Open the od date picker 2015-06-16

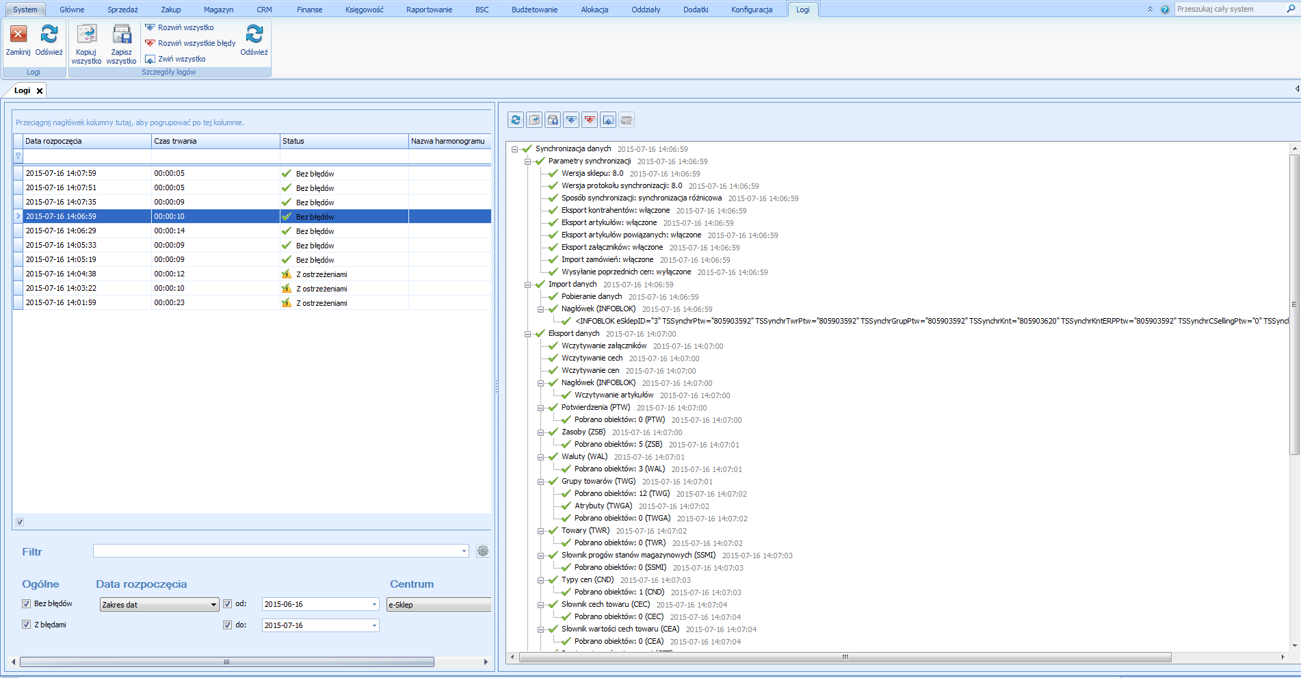tap(374, 605)
